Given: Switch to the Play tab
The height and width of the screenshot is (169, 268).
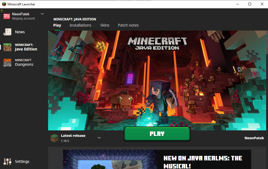Looking at the screenshot, I should pos(57,25).
